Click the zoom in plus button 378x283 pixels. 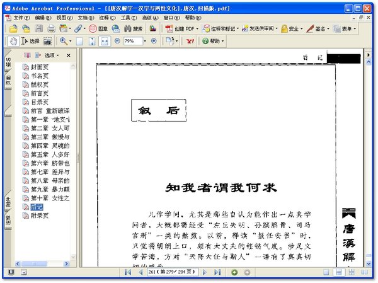154,41
